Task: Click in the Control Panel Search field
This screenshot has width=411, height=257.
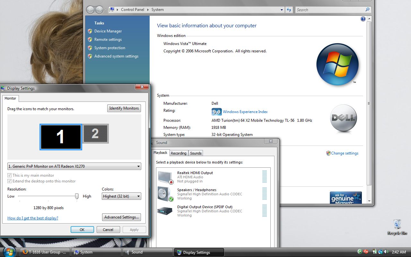Action: 330,10
